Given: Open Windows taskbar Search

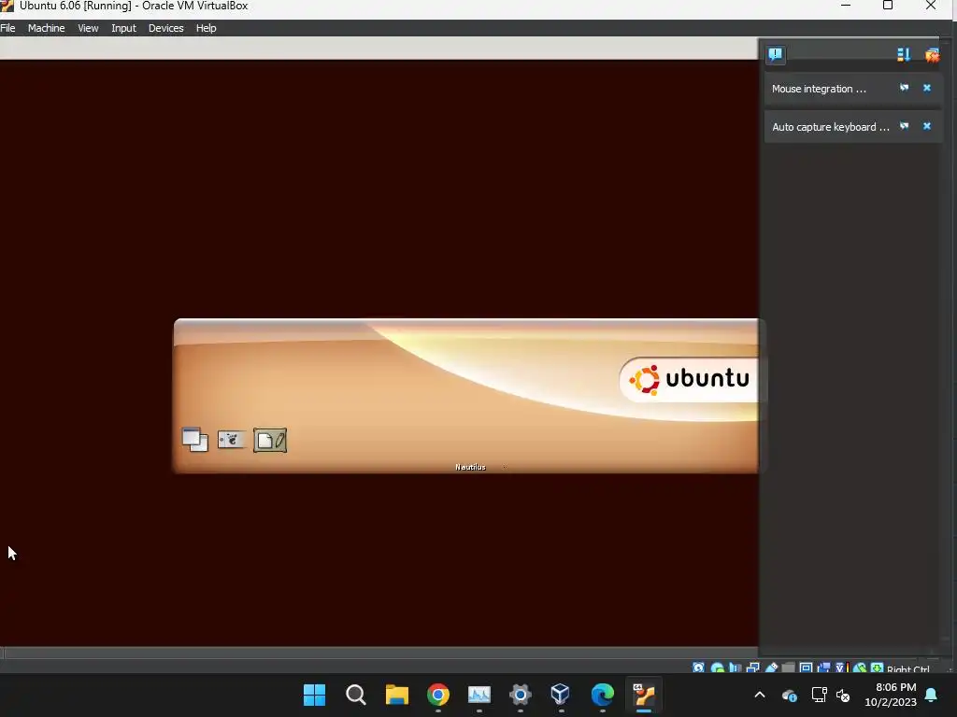Looking at the screenshot, I should point(356,695).
